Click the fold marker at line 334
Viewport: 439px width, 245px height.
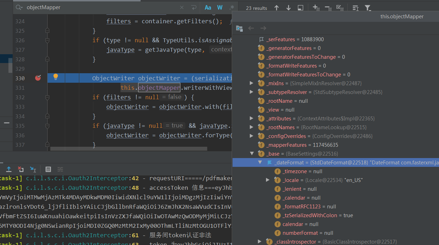click(47, 116)
